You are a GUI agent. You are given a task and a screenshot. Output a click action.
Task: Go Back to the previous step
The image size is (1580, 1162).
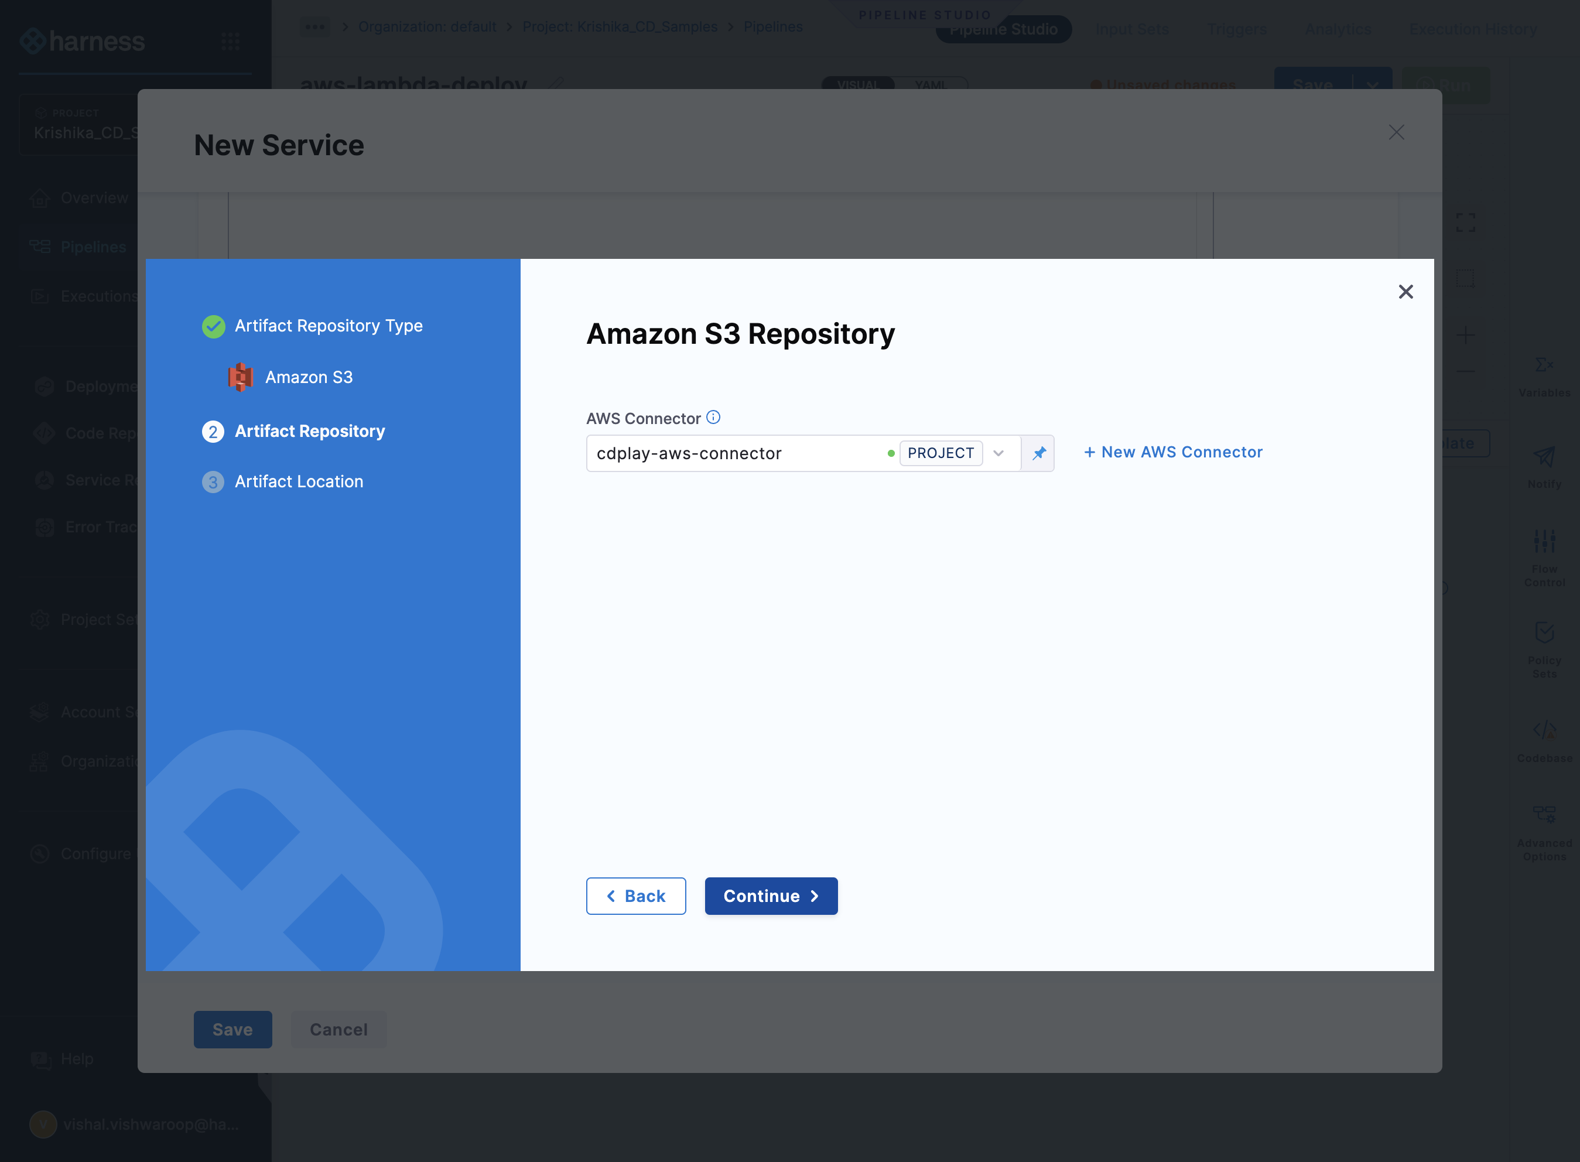(635, 896)
